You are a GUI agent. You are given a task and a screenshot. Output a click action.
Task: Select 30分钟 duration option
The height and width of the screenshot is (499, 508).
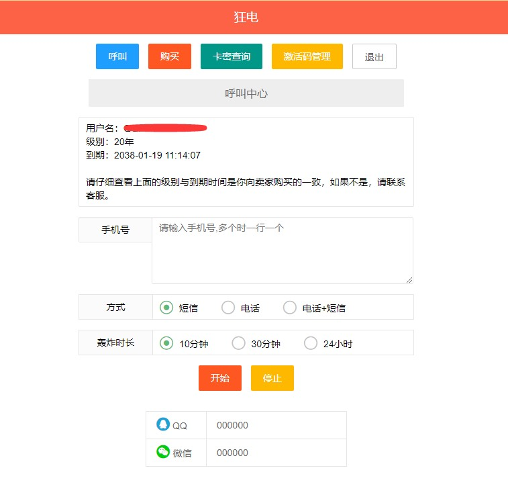(x=238, y=343)
